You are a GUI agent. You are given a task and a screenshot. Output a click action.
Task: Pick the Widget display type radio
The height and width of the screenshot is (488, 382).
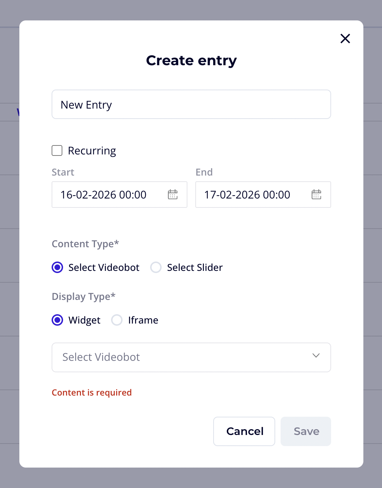click(x=57, y=320)
